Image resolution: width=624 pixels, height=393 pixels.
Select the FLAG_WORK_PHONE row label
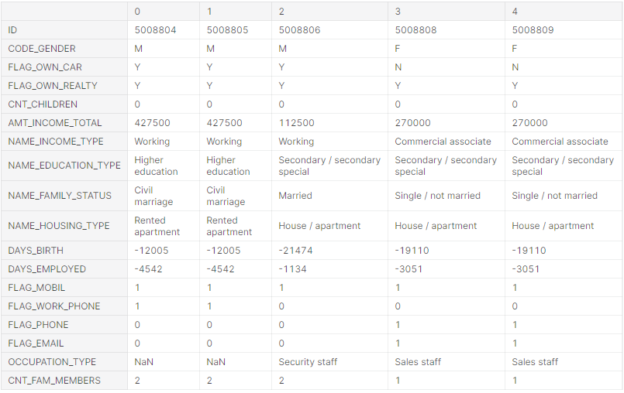(x=54, y=306)
